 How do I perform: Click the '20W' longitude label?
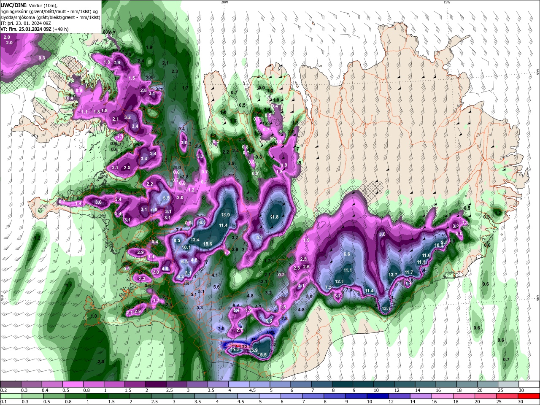[x=224, y=2]
